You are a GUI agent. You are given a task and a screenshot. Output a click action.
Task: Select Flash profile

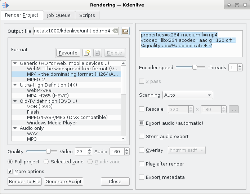click(66, 112)
